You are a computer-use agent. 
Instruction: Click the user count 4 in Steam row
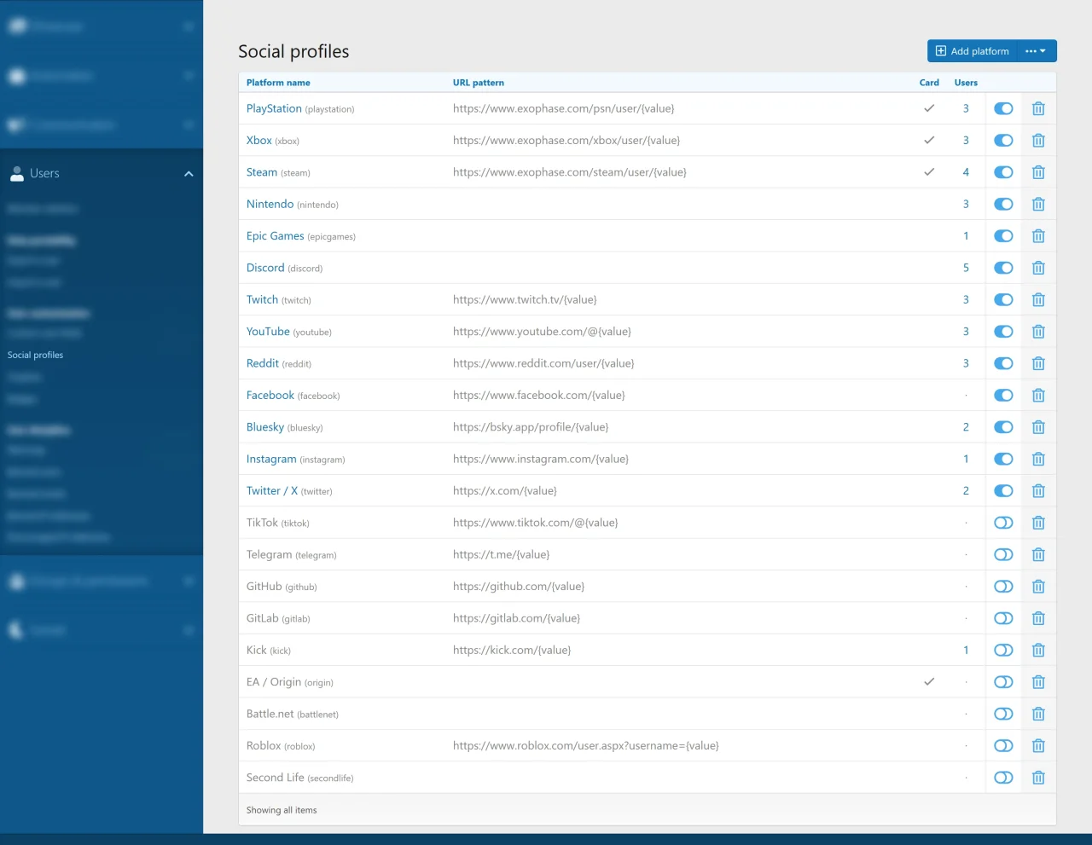coord(966,172)
